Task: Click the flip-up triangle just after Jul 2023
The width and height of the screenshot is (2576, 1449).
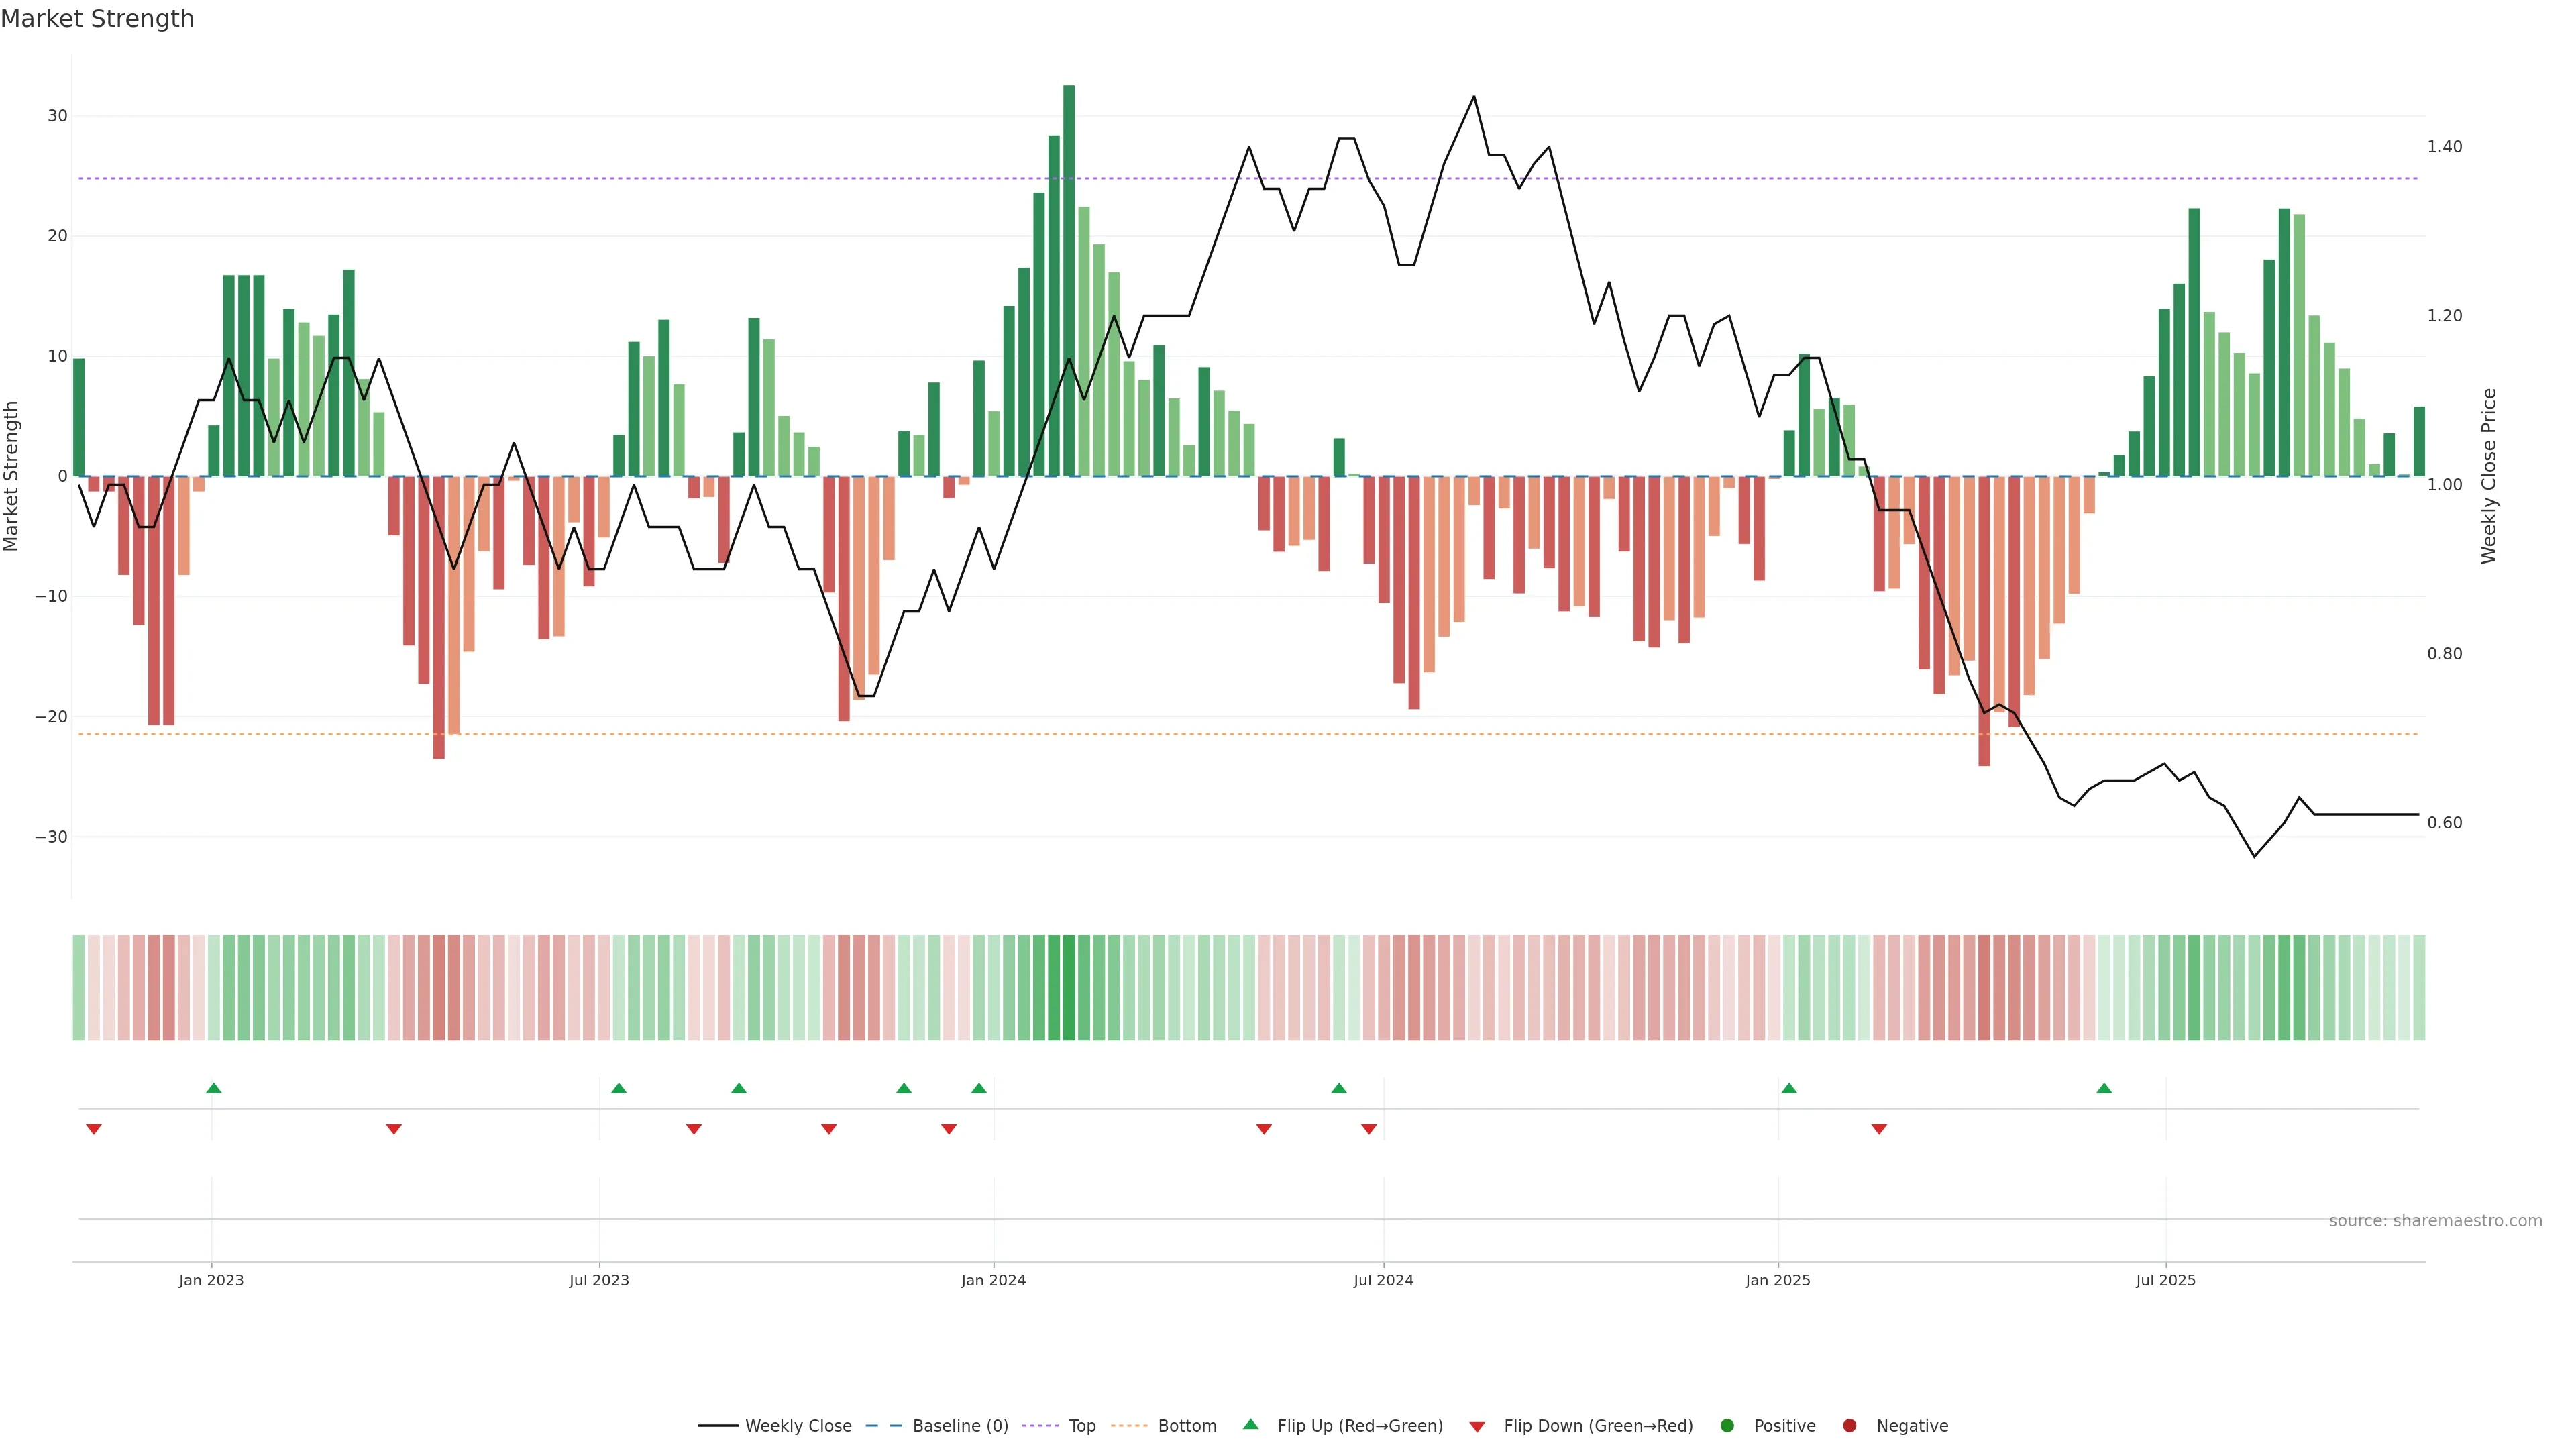Action: coord(619,1088)
